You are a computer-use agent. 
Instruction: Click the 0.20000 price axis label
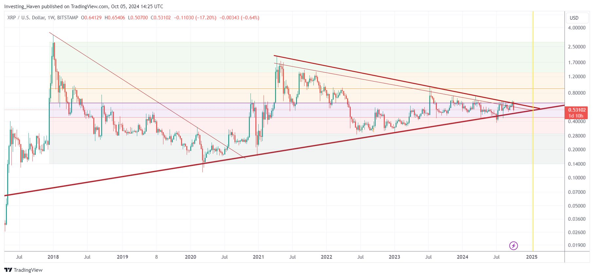[577, 150]
